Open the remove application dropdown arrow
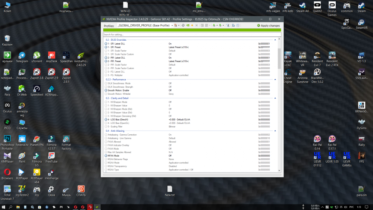 (x=210, y=26)
